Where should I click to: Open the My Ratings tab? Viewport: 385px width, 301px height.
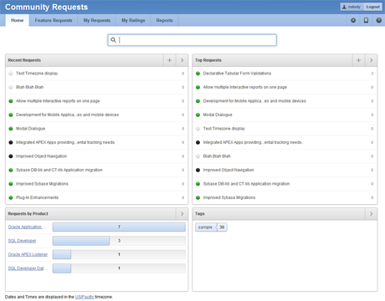[133, 20]
